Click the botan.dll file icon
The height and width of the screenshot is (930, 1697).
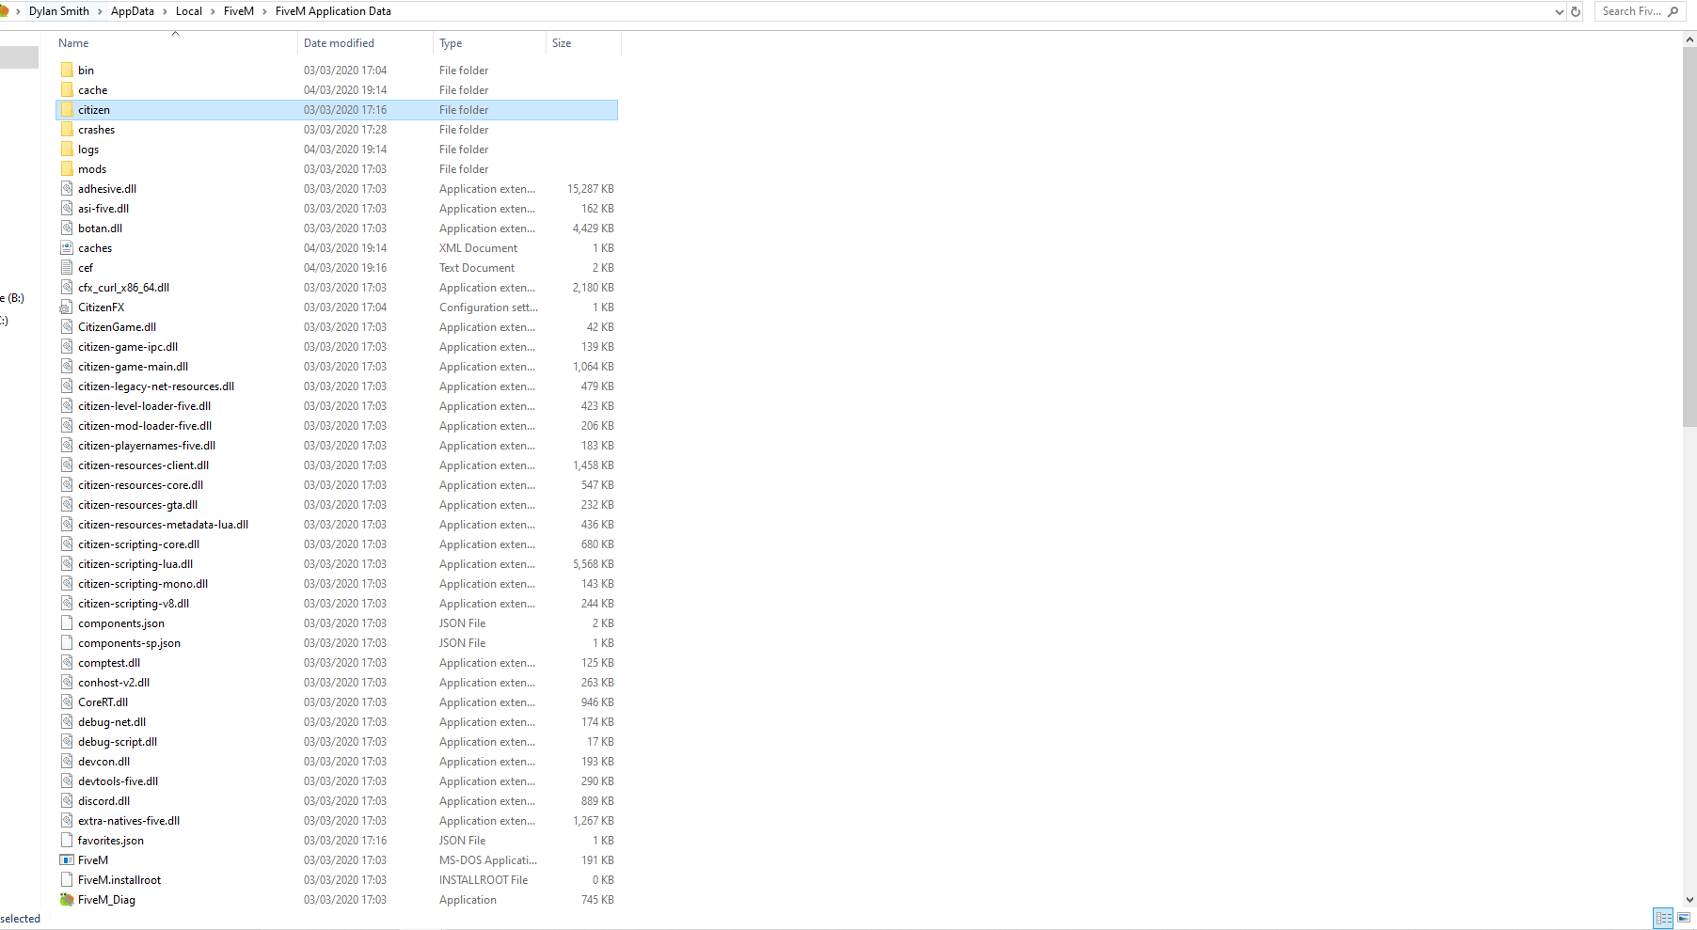tap(67, 228)
